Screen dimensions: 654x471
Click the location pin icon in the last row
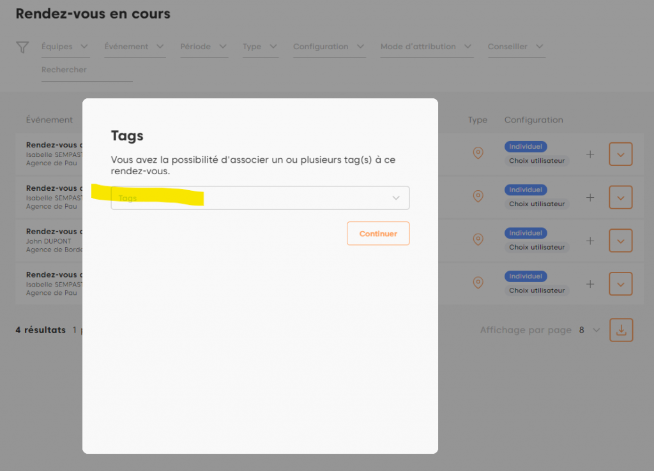coord(478,283)
